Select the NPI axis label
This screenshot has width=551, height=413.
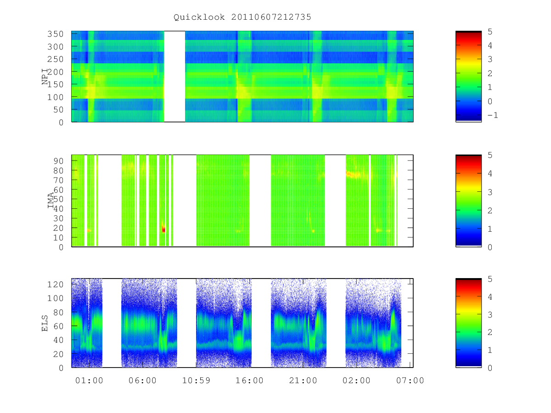(45, 77)
